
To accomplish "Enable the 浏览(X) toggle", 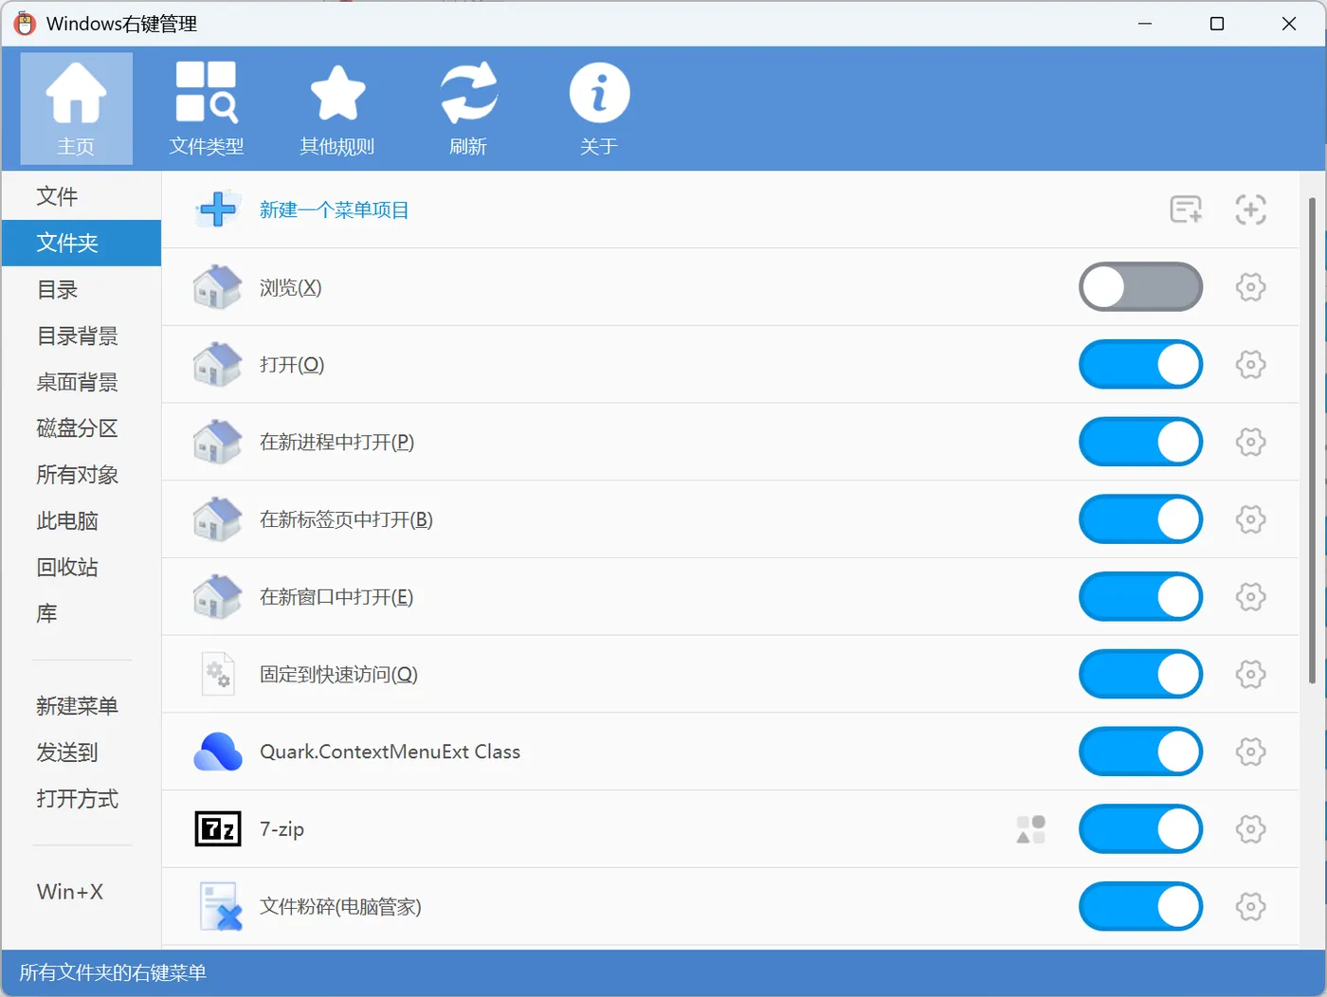I will (x=1140, y=287).
